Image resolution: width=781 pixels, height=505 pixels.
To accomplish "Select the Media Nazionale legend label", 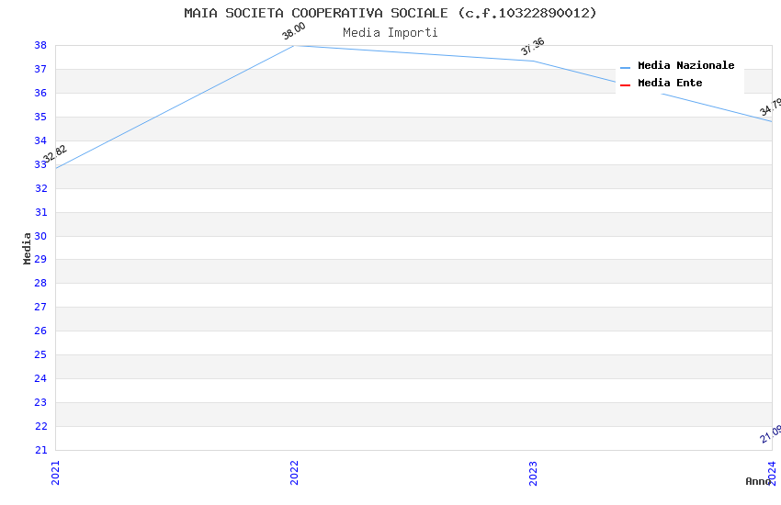I will point(685,65).
